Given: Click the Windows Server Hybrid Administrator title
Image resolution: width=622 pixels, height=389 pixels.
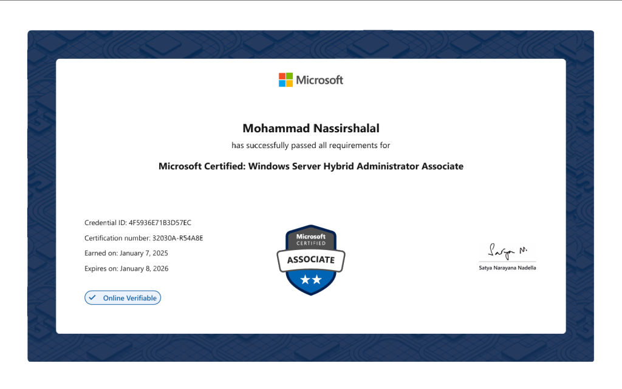Looking at the screenshot, I should tap(311, 166).
